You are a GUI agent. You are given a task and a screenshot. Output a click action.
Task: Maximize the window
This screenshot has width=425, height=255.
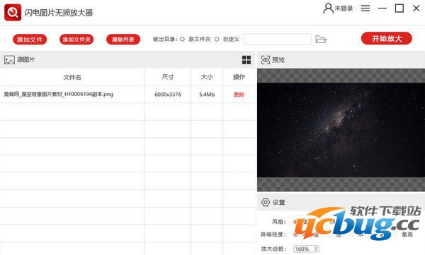pyautogui.click(x=399, y=8)
